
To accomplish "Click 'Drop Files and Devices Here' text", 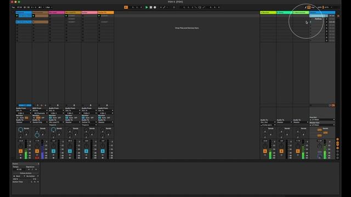I will point(187,28).
